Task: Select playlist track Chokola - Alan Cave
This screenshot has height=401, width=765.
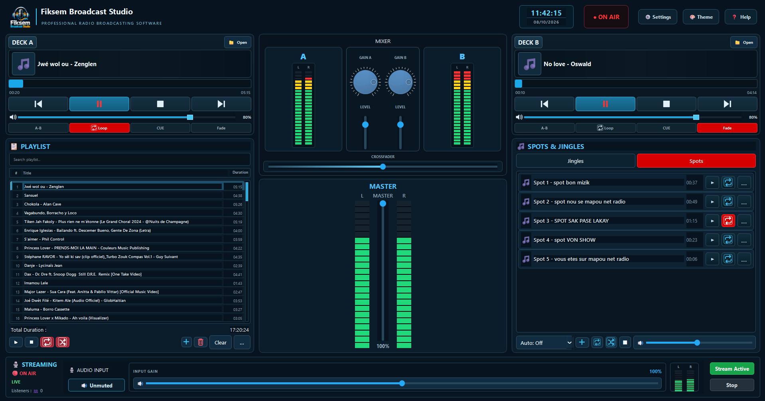Action: click(128, 204)
